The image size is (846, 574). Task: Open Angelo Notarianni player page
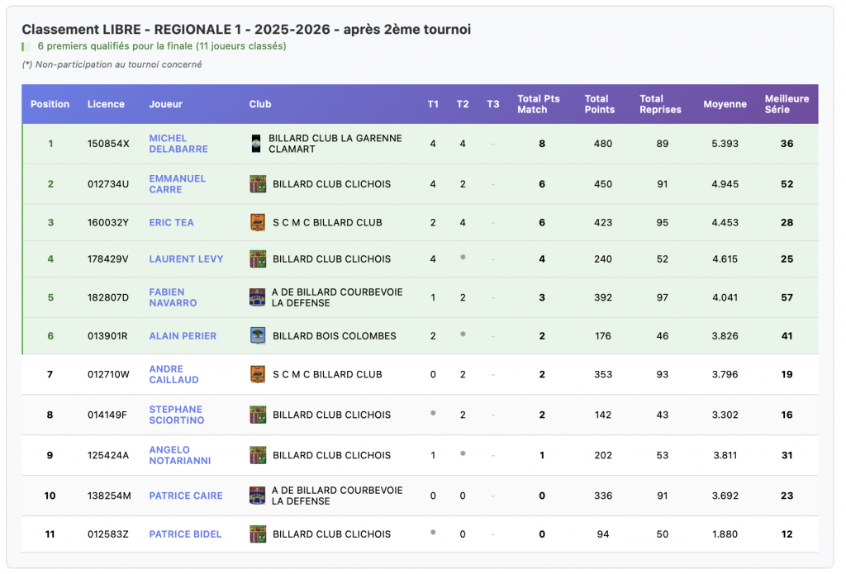tap(179, 455)
